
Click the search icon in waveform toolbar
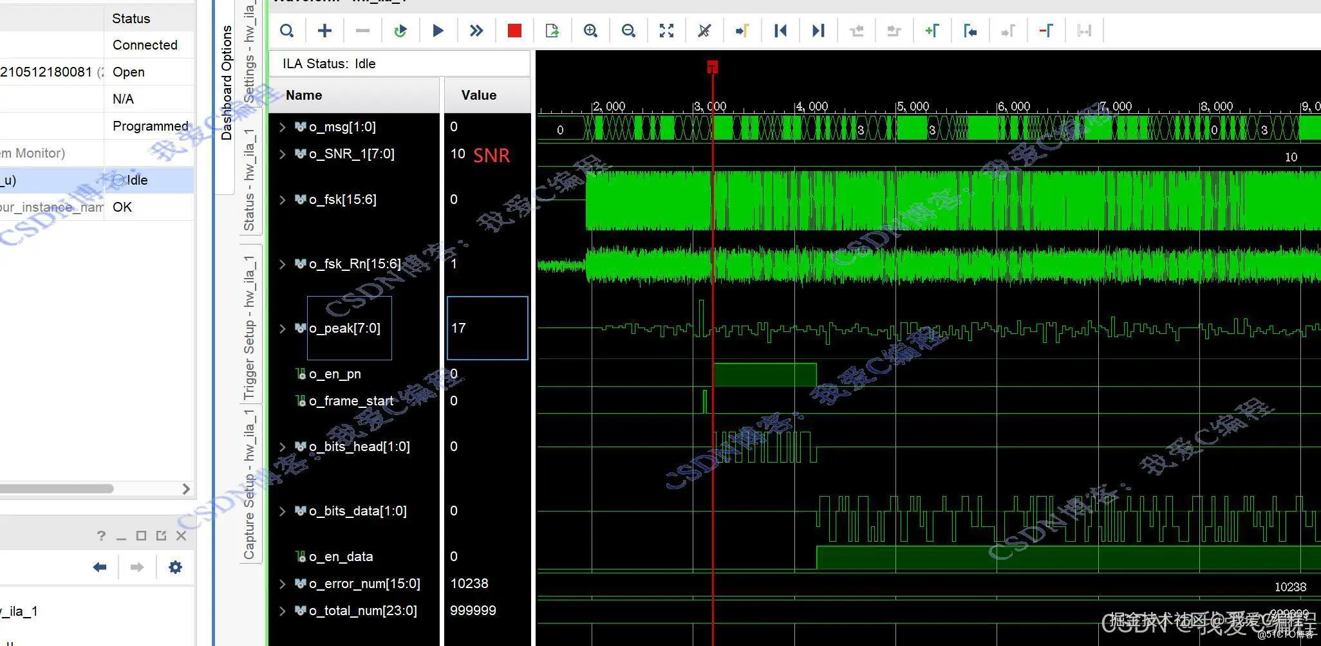(x=287, y=31)
